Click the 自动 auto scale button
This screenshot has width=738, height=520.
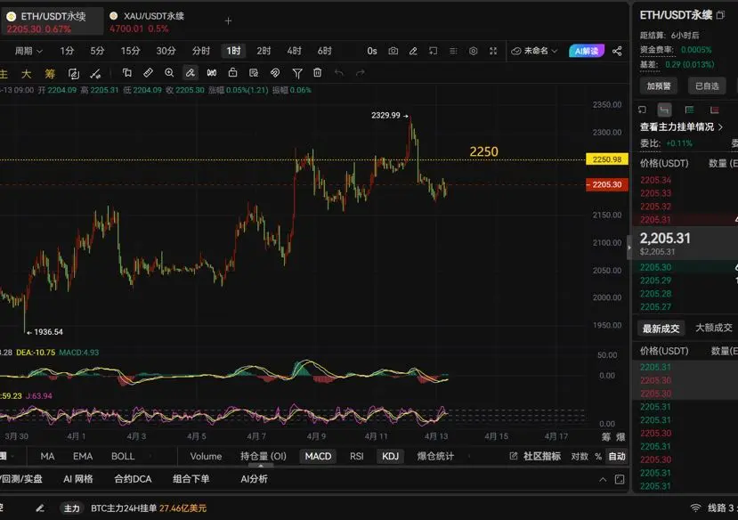617,456
